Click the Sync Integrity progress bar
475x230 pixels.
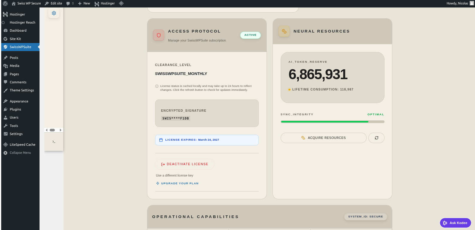click(332, 122)
